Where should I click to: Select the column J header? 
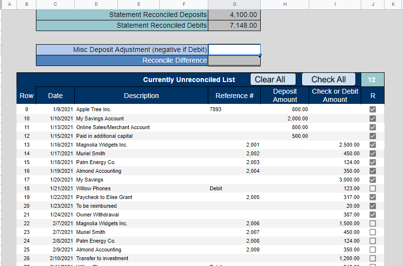click(373, 4)
